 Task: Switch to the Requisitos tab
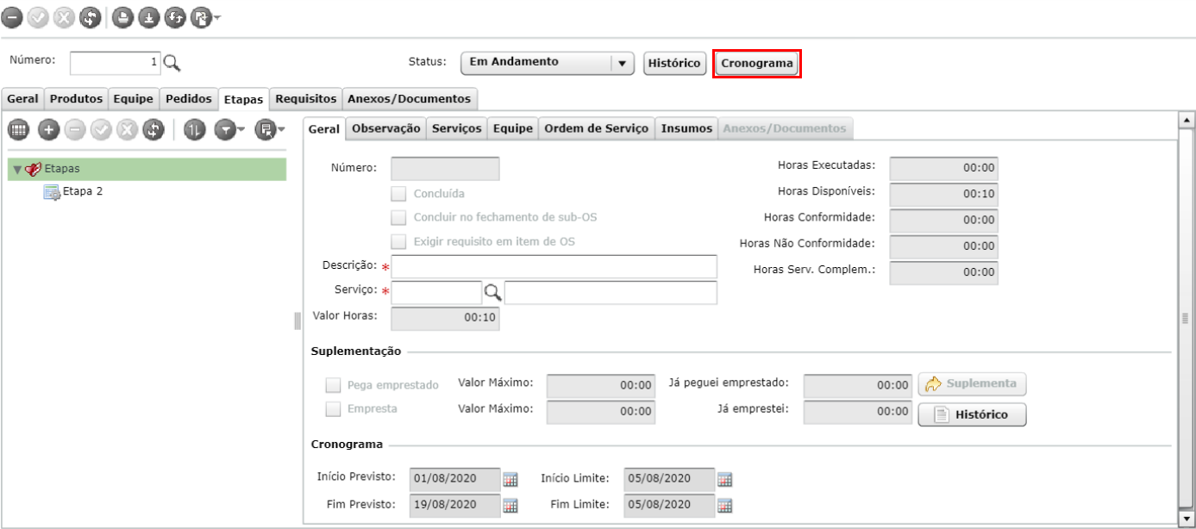click(306, 99)
